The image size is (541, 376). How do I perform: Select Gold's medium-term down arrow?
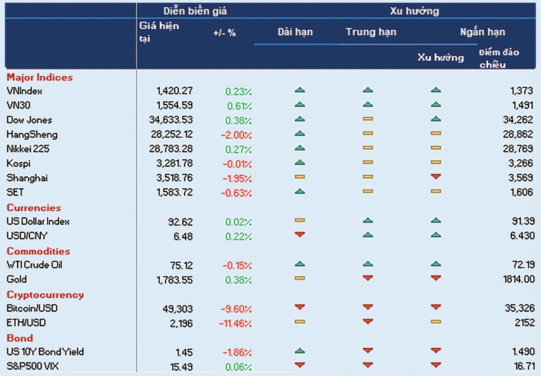coord(368,278)
